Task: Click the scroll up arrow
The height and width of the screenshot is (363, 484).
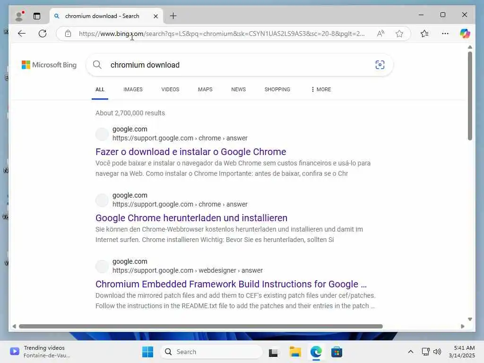Action: [x=470, y=47]
